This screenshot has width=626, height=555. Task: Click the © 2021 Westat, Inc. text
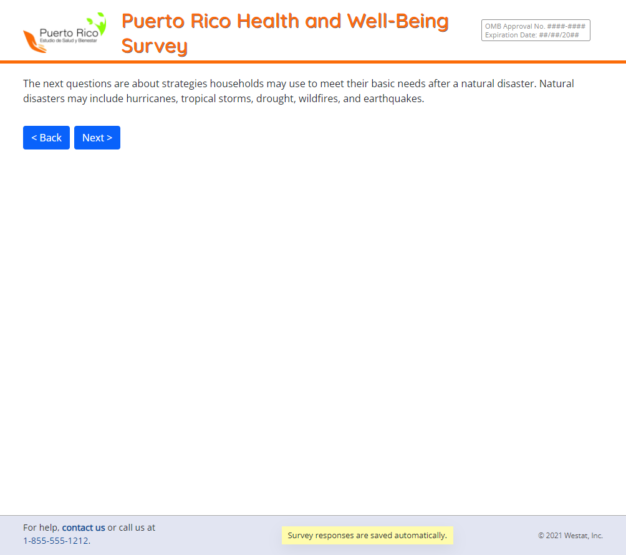[x=570, y=536]
